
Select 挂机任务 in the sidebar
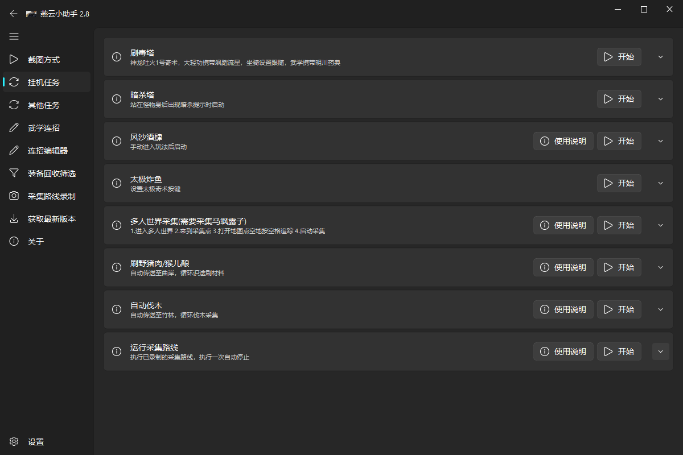pyautogui.click(x=47, y=82)
